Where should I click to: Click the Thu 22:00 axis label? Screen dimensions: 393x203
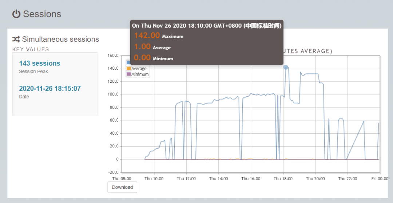[x=347, y=179]
